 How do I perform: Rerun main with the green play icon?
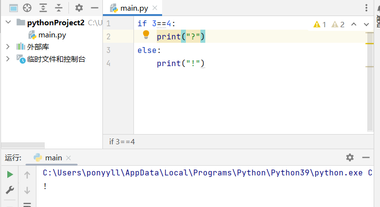tap(10, 174)
